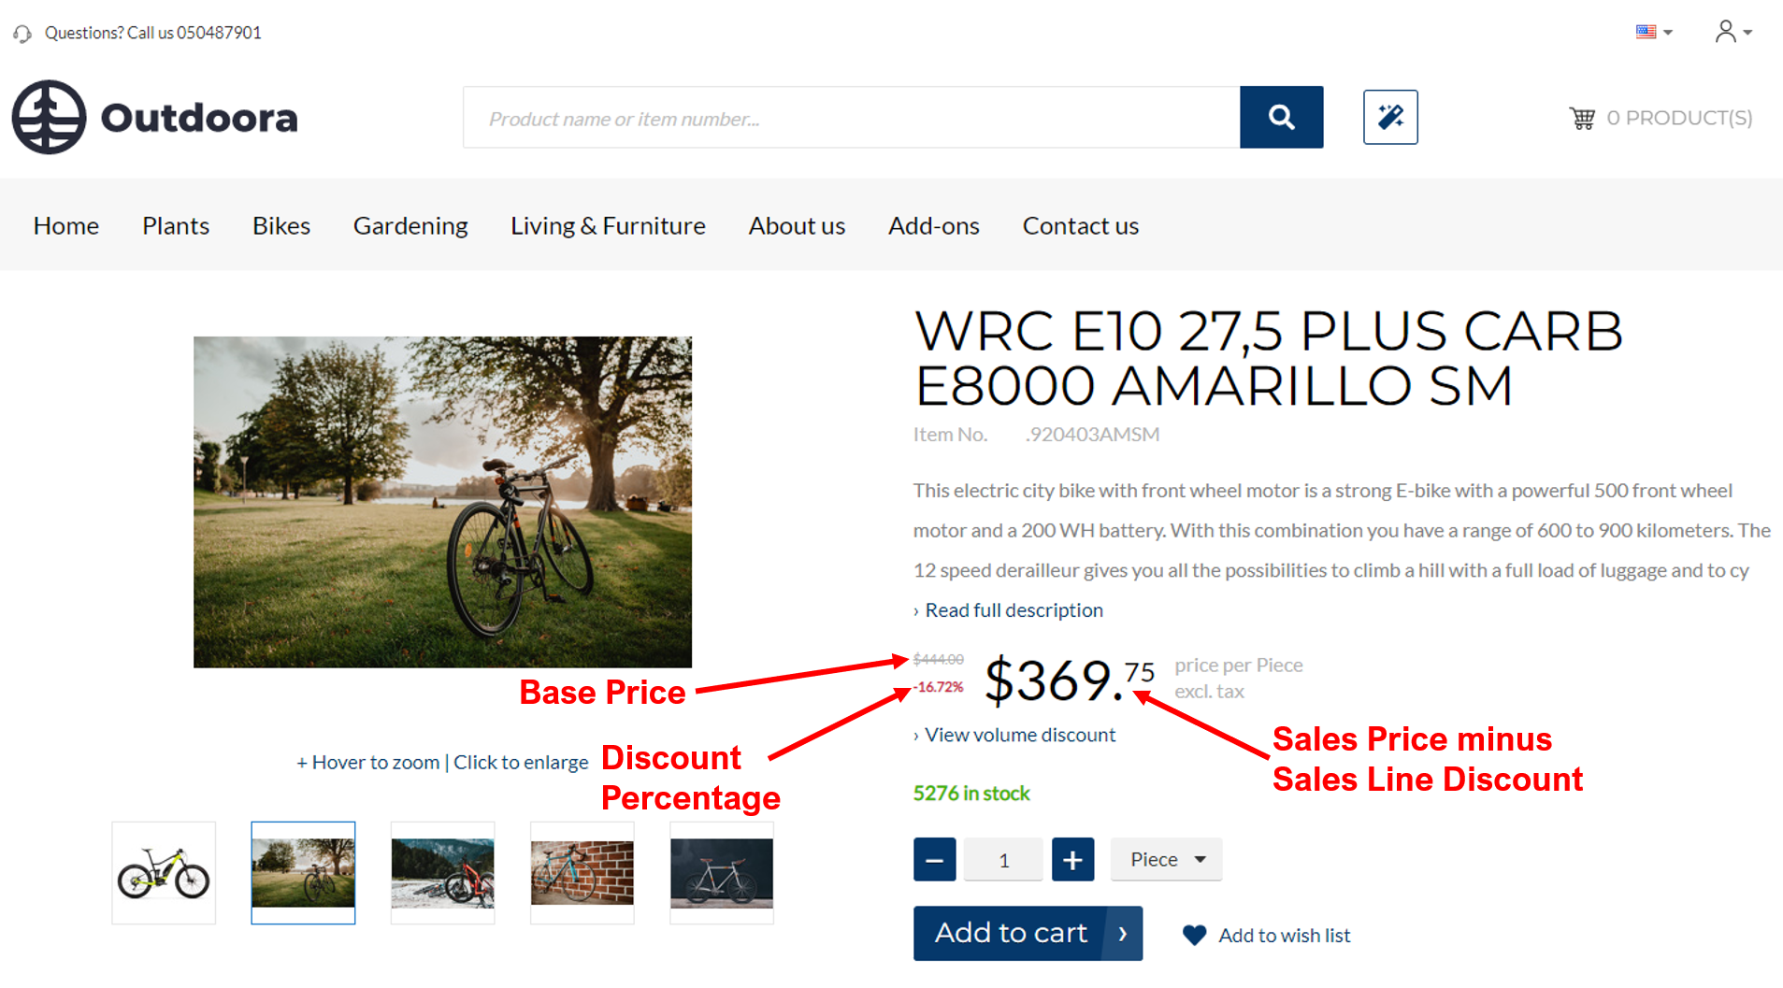Increase quantity with plus button
This screenshot has width=1783, height=988.
(1072, 859)
